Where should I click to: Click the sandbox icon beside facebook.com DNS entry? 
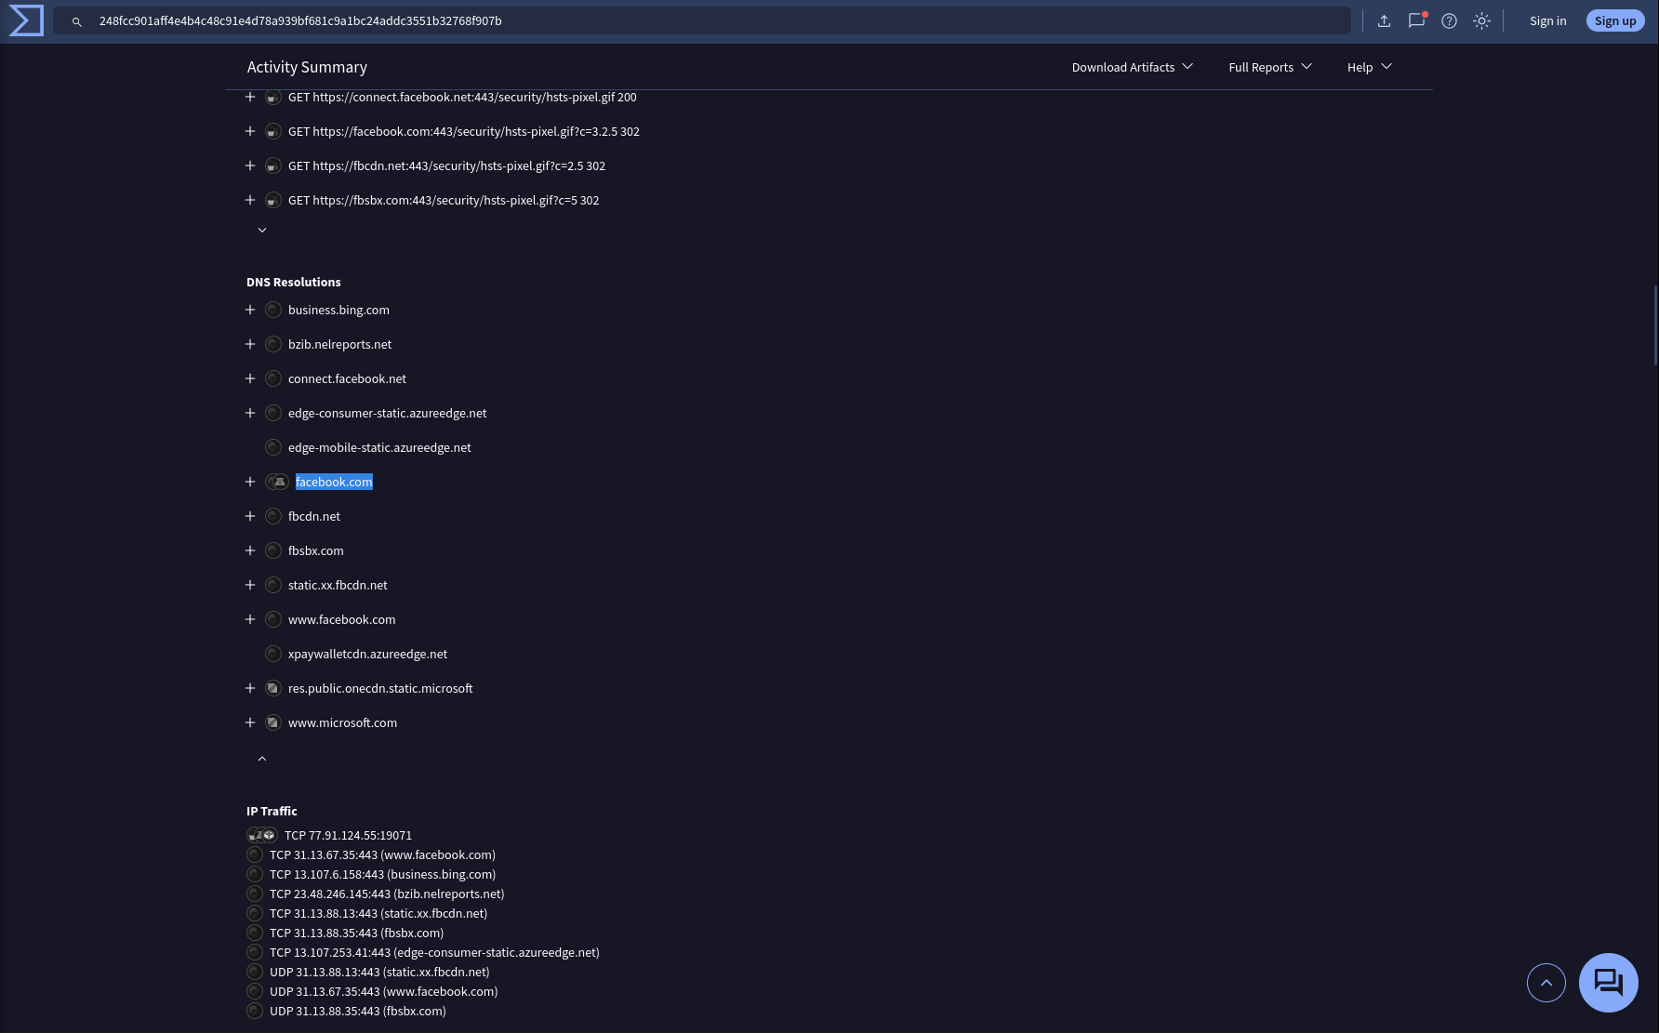[277, 482]
